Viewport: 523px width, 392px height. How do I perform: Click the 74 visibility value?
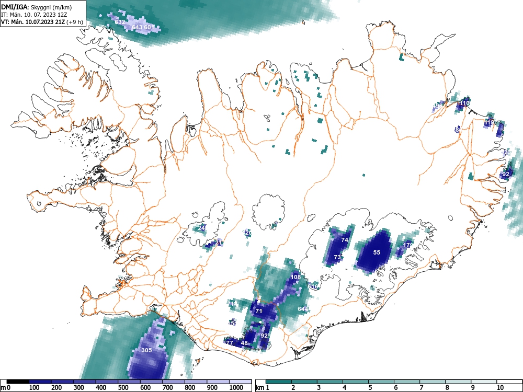click(345, 240)
